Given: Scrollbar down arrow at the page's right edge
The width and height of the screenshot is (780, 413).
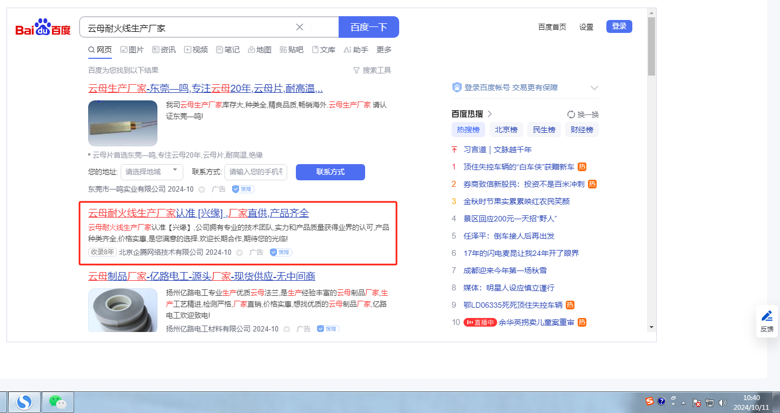Looking at the screenshot, I should [651, 327].
